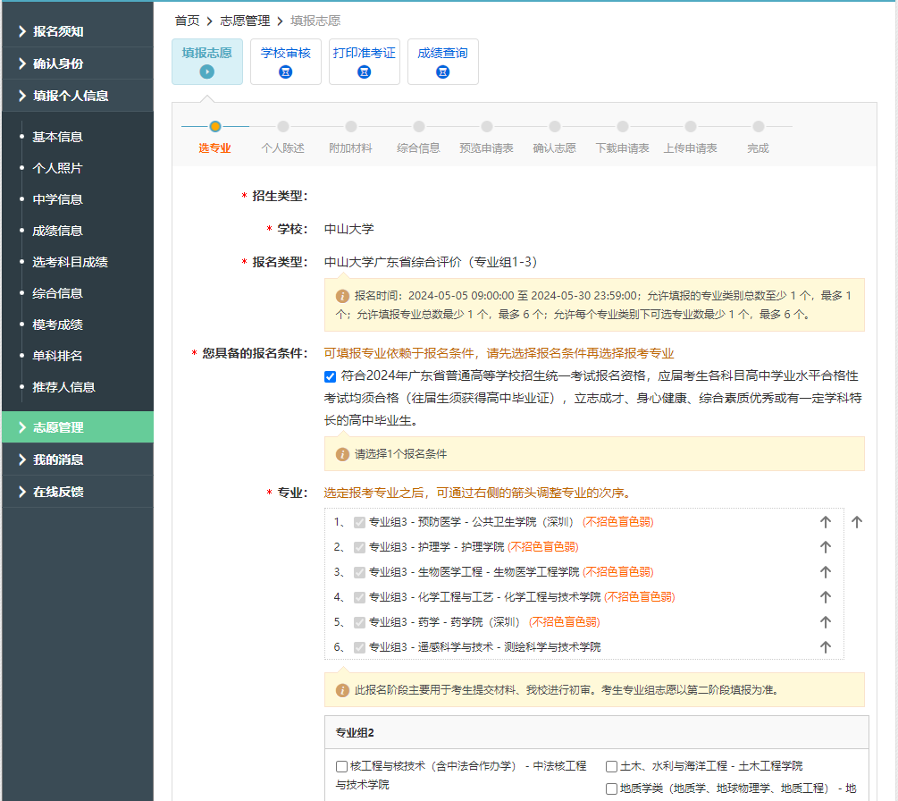Switch to 打印准考证 tab

click(x=364, y=62)
